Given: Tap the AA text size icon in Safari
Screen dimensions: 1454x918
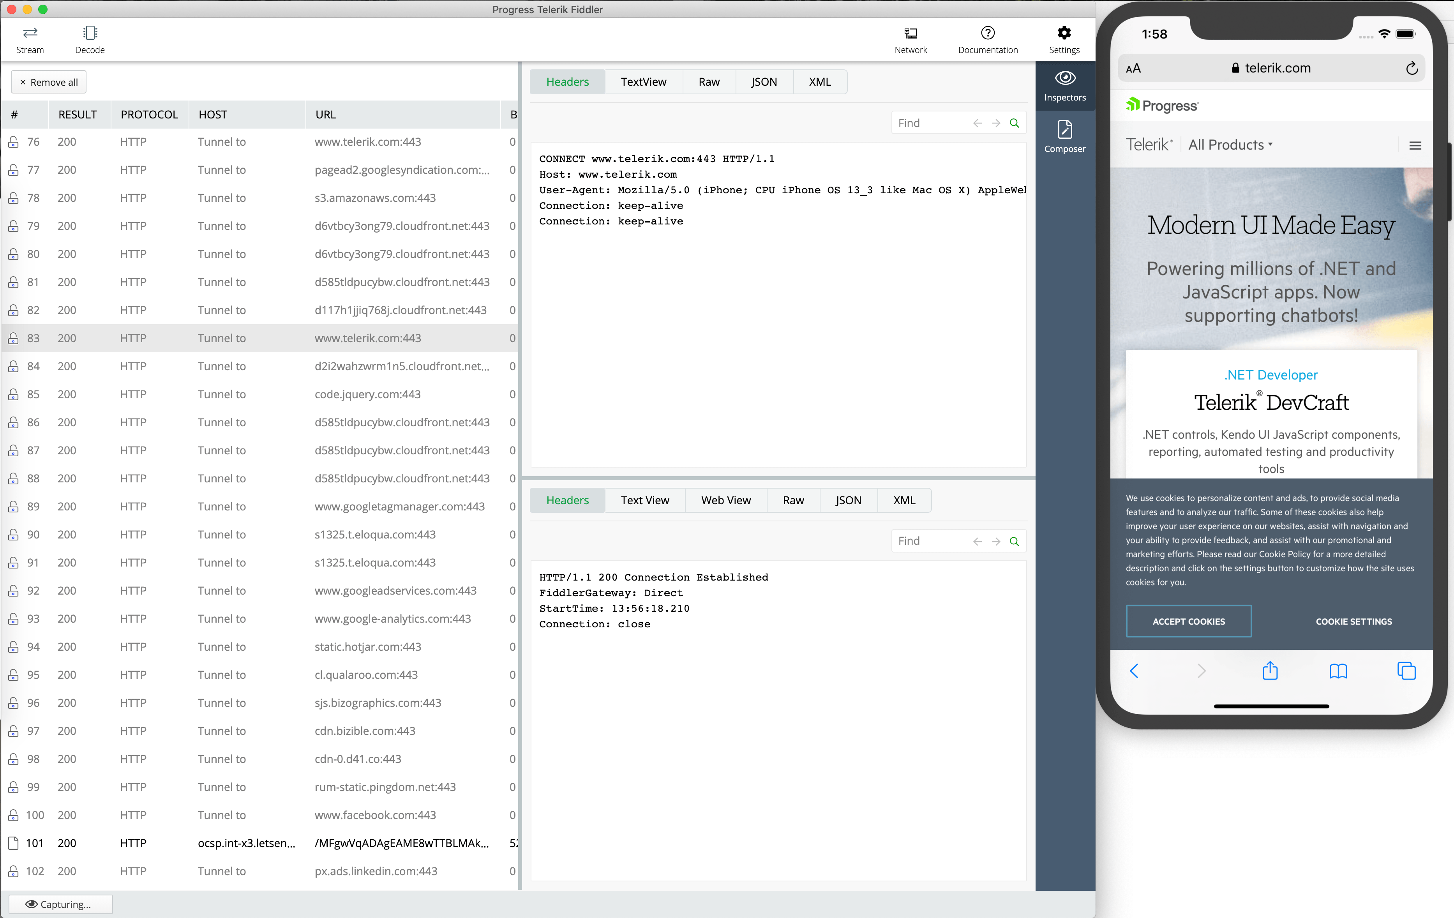Looking at the screenshot, I should click(1133, 68).
